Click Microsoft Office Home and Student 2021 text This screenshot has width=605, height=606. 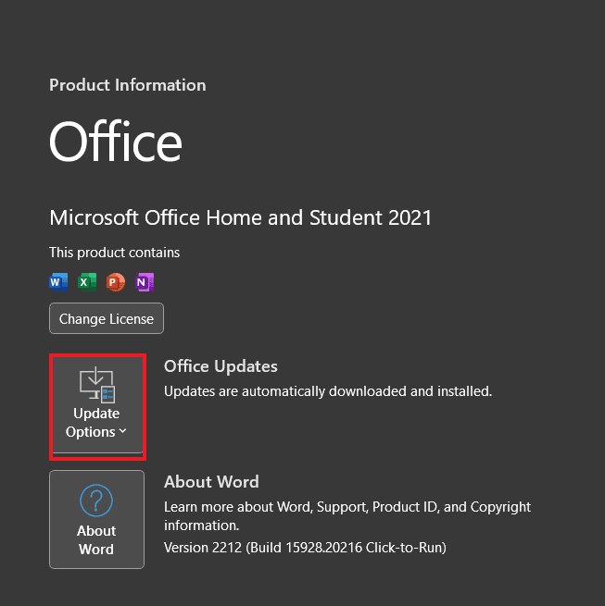point(241,217)
